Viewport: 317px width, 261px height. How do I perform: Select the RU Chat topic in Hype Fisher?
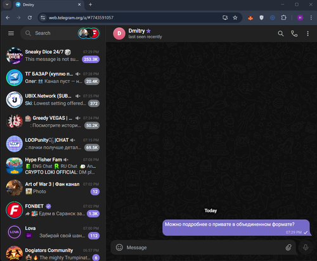point(66,166)
